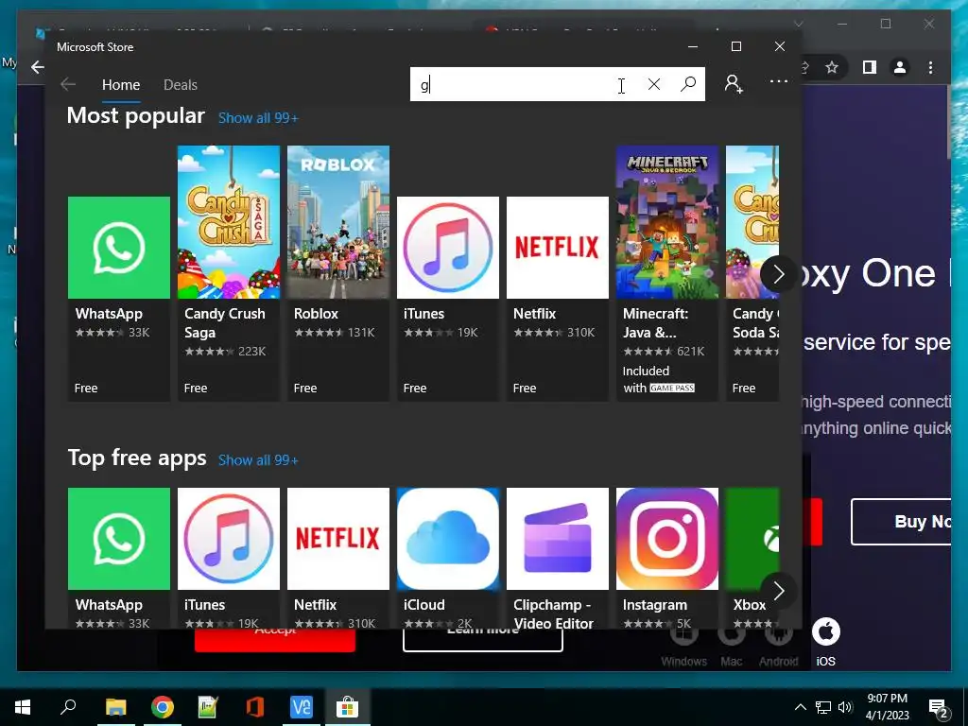Open Netflix icon in Top free apps
968x726 pixels.
point(338,539)
